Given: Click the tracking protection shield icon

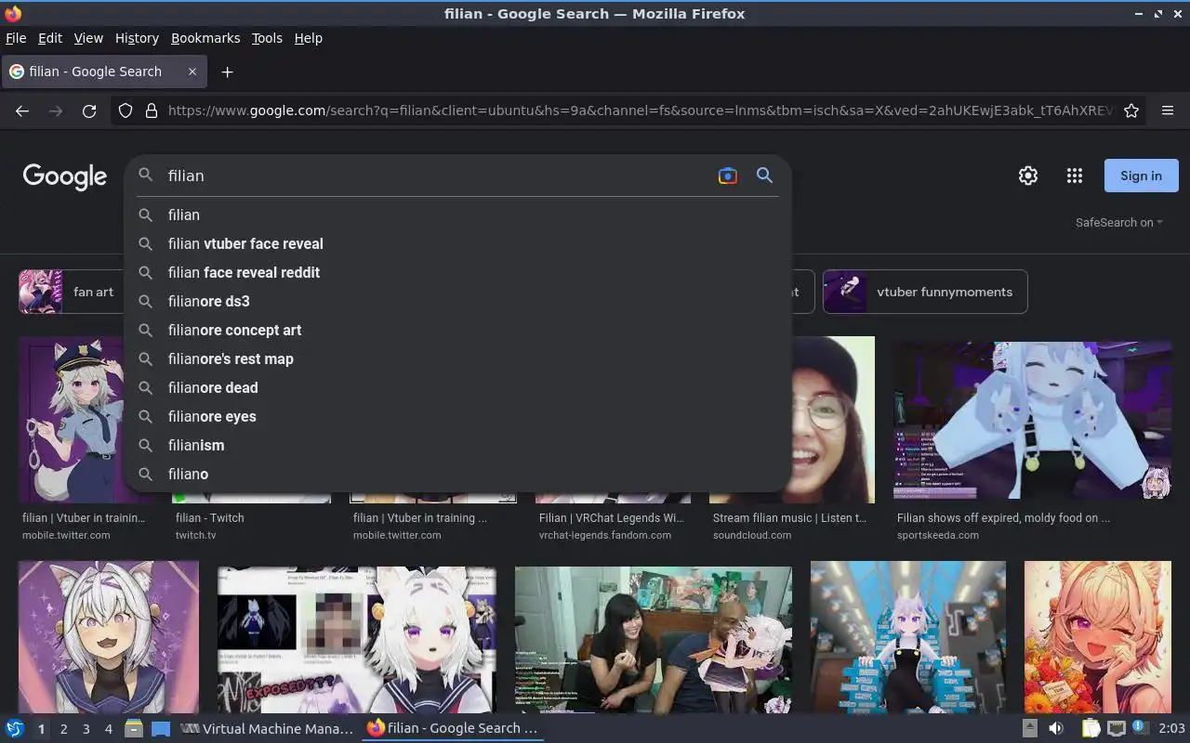Looking at the screenshot, I should [x=126, y=111].
